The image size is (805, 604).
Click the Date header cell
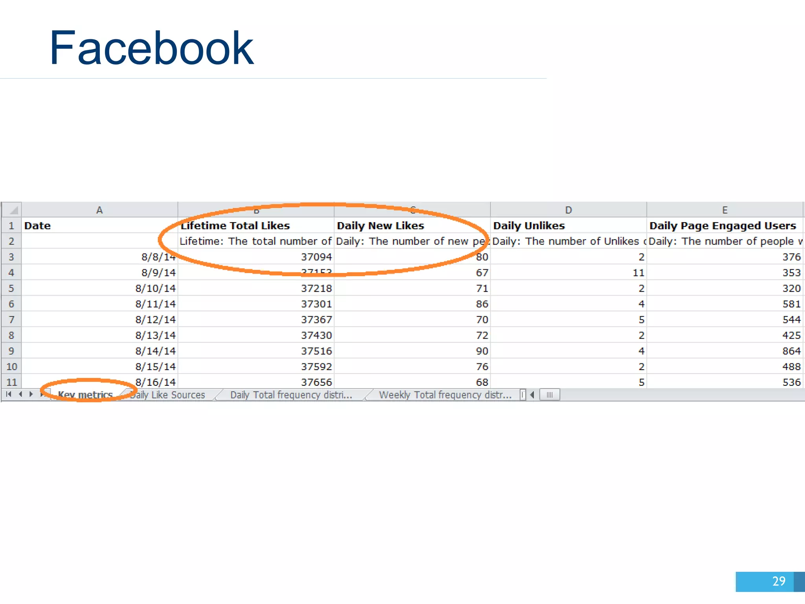coord(99,226)
